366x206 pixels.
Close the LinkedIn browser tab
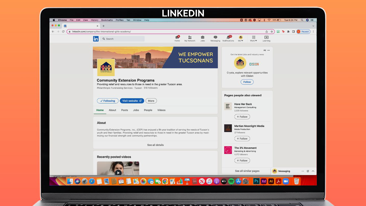tap(97, 26)
